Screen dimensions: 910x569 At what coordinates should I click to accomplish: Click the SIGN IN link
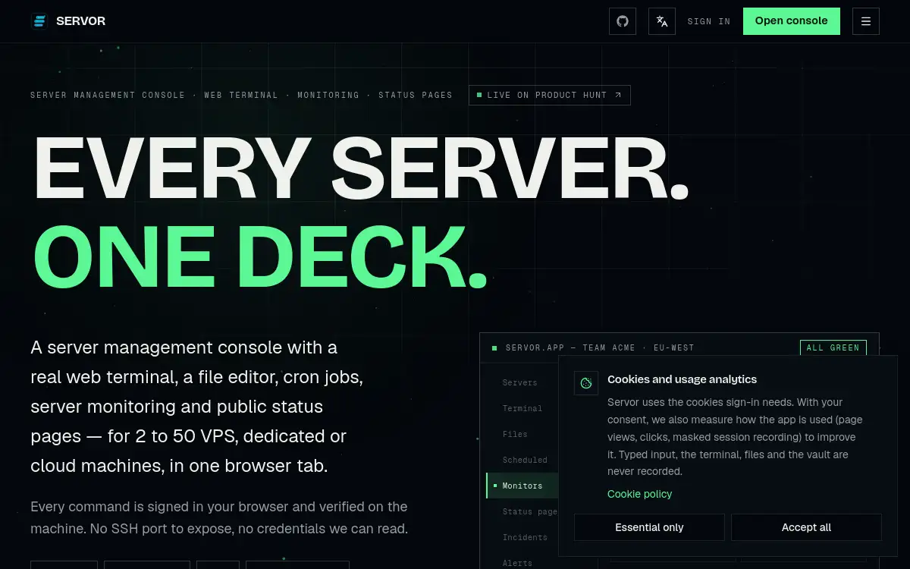point(709,21)
